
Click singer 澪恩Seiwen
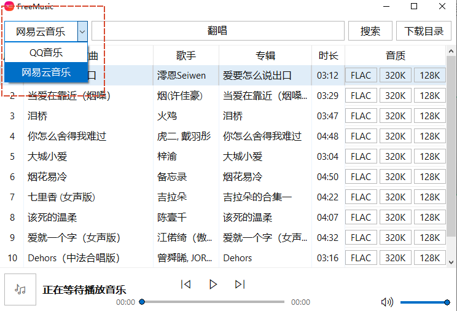[181, 75]
